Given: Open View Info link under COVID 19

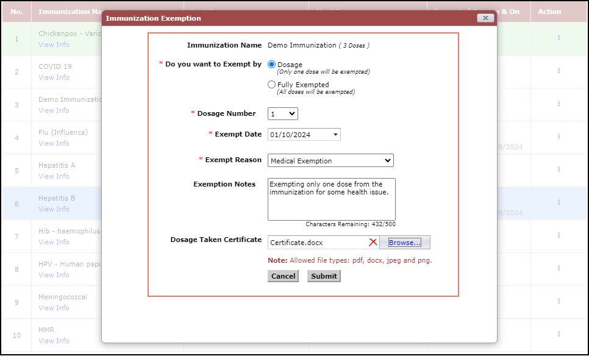Looking at the screenshot, I should (x=54, y=77).
